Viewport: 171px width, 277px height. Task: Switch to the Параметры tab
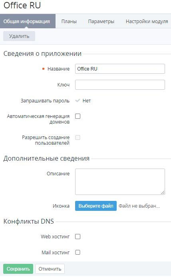pos(101,22)
